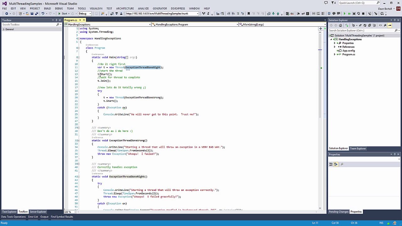This screenshot has width=402, height=226.
Task: Collapse the HandlingExceptions project node
Action: (x=331, y=39)
